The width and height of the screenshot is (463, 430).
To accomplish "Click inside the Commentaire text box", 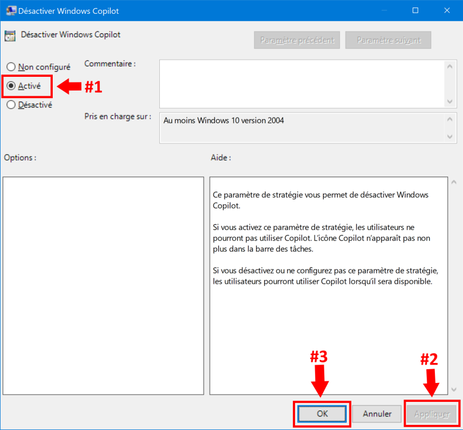I will click(x=302, y=84).
